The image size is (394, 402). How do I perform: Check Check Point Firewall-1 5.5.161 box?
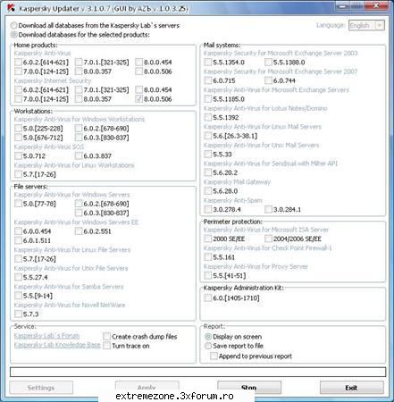point(208,257)
